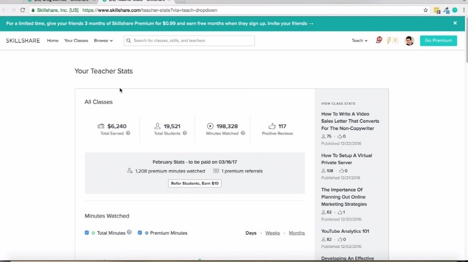Click the Your Teacher Stats heading
The image size is (468, 262).
click(104, 71)
